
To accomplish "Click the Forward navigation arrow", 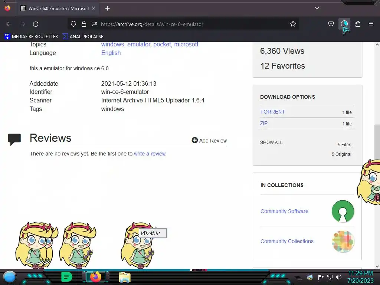I will (22, 24).
